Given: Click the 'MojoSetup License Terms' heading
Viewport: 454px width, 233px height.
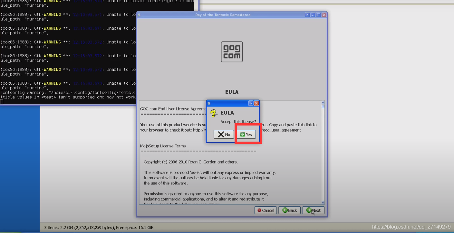Looking at the screenshot, I should [x=163, y=146].
